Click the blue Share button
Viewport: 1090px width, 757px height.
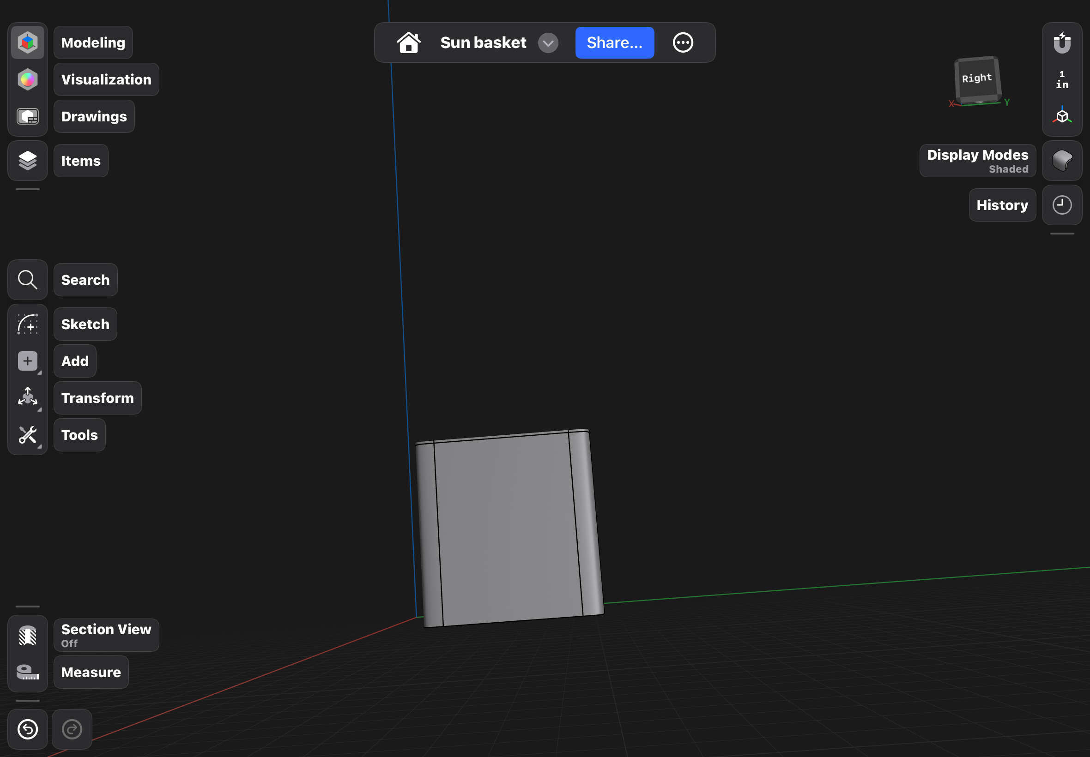615,42
